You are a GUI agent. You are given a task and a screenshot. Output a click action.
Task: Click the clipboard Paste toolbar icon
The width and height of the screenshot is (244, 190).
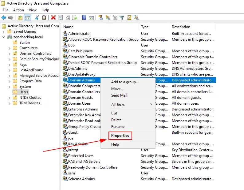click(44, 18)
